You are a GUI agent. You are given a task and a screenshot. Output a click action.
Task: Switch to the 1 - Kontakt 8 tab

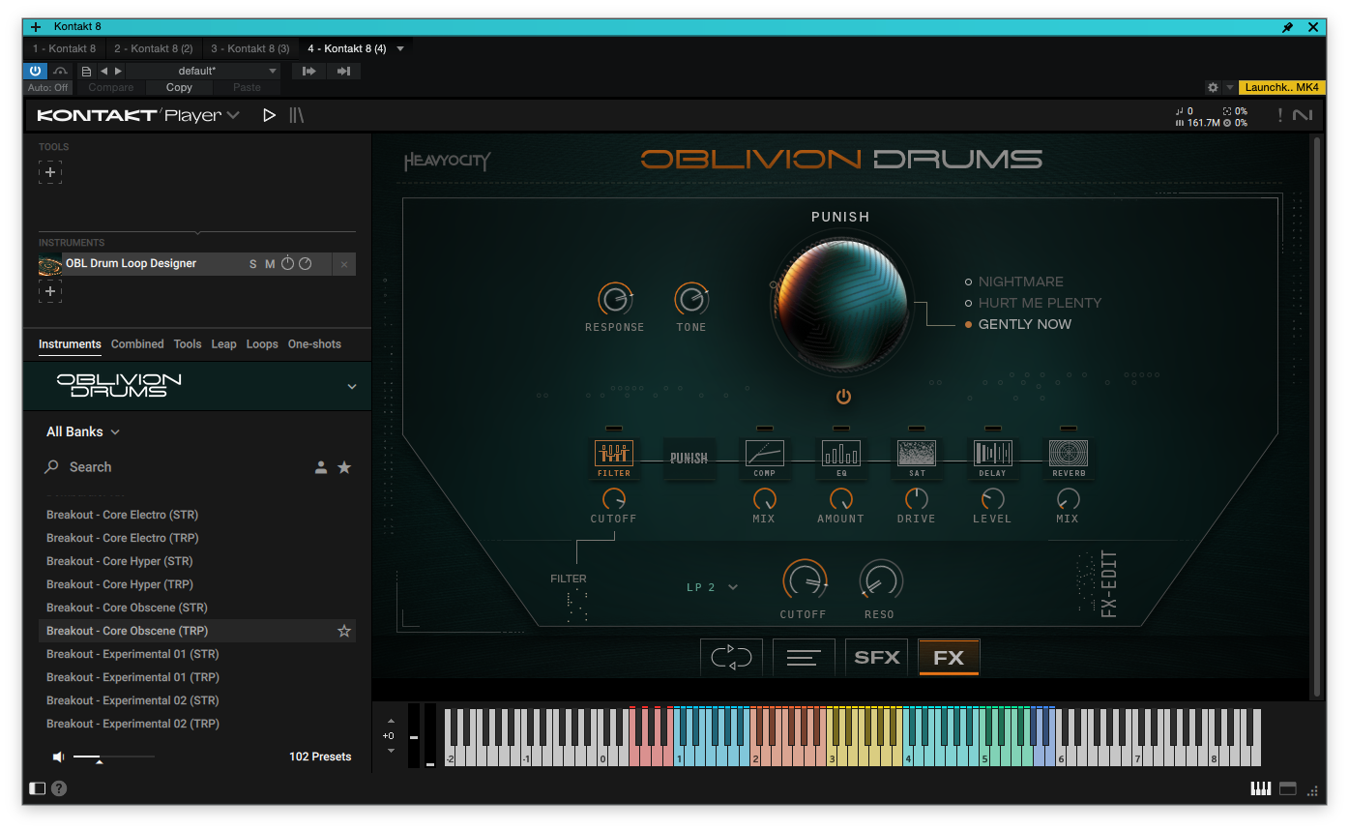(65, 48)
